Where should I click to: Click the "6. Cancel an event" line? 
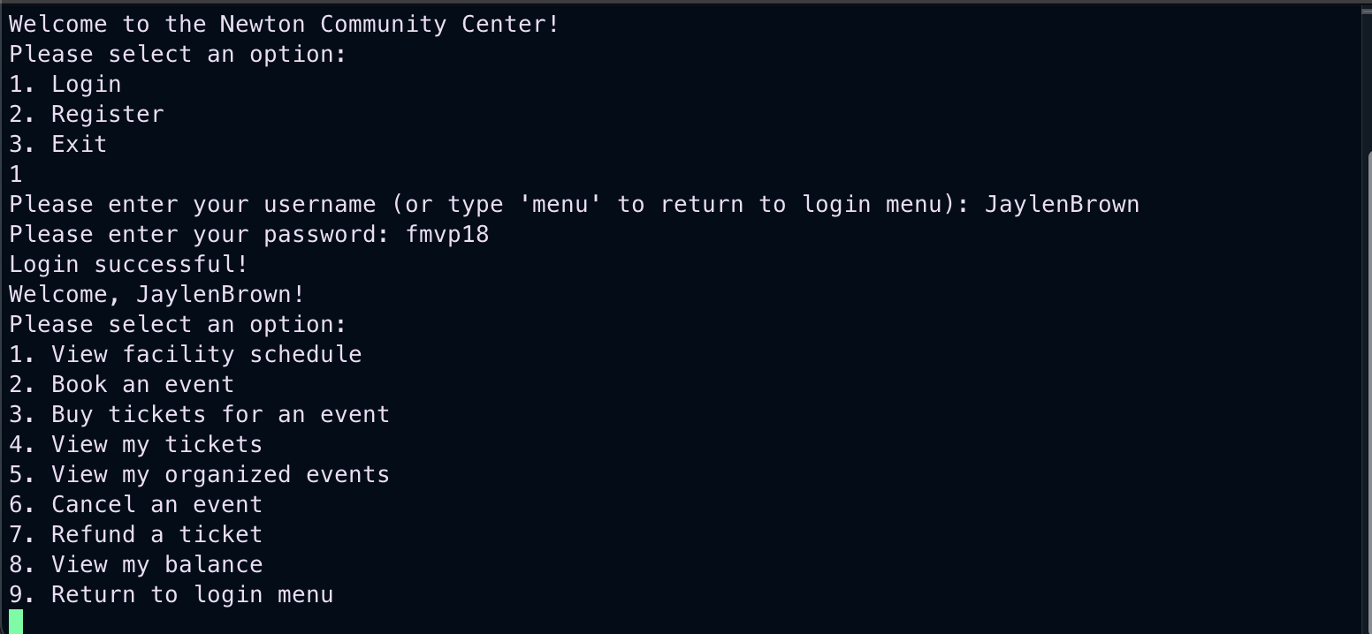(136, 505)
